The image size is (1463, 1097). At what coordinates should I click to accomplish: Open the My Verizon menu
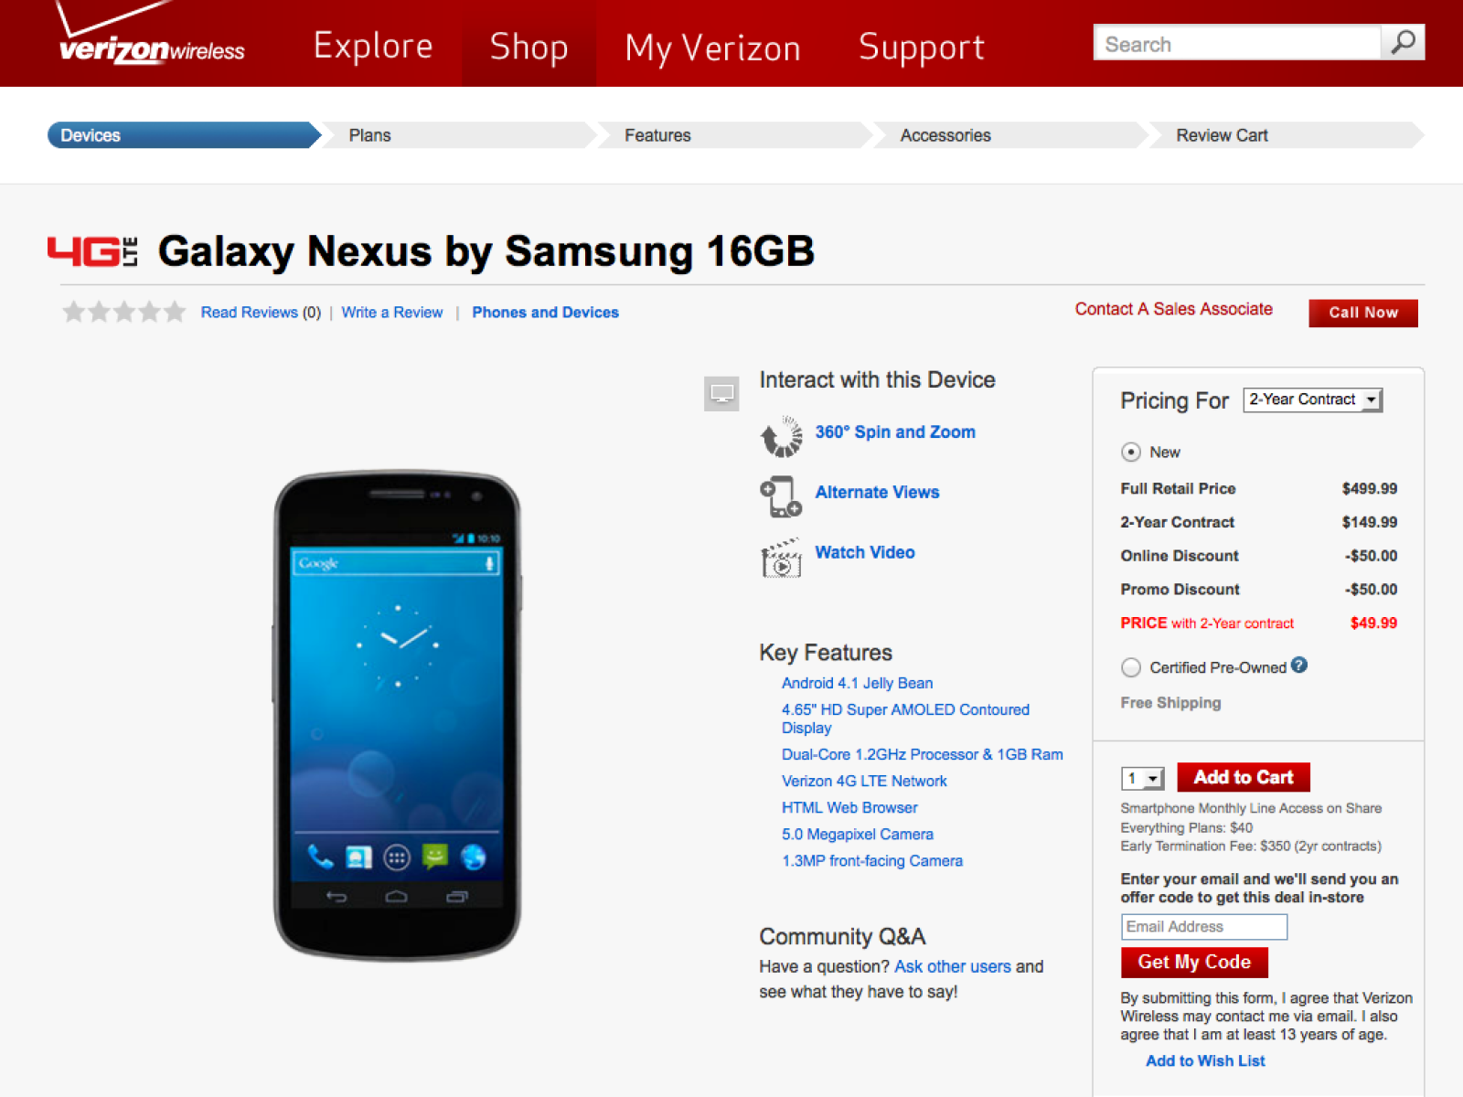(x=712, y=48)
